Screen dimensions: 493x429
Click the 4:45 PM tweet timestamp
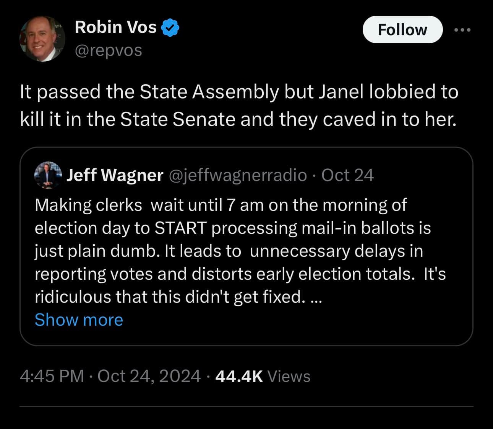pos(52,376)
